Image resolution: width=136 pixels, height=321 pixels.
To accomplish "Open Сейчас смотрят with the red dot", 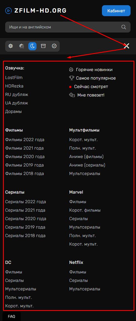I will [x=89, y=87].
